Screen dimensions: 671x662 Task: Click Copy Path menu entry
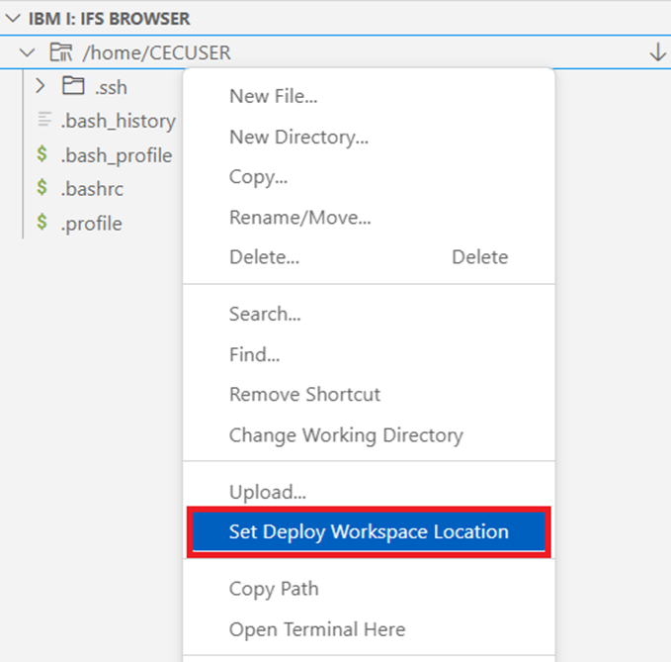274,589
